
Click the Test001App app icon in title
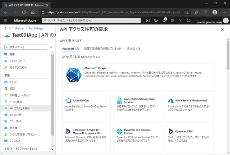7,36
